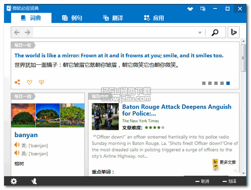The width and height of the screenshot is (251, 190).
Task: Go forward with the right arrow
Action: [27, 32]
